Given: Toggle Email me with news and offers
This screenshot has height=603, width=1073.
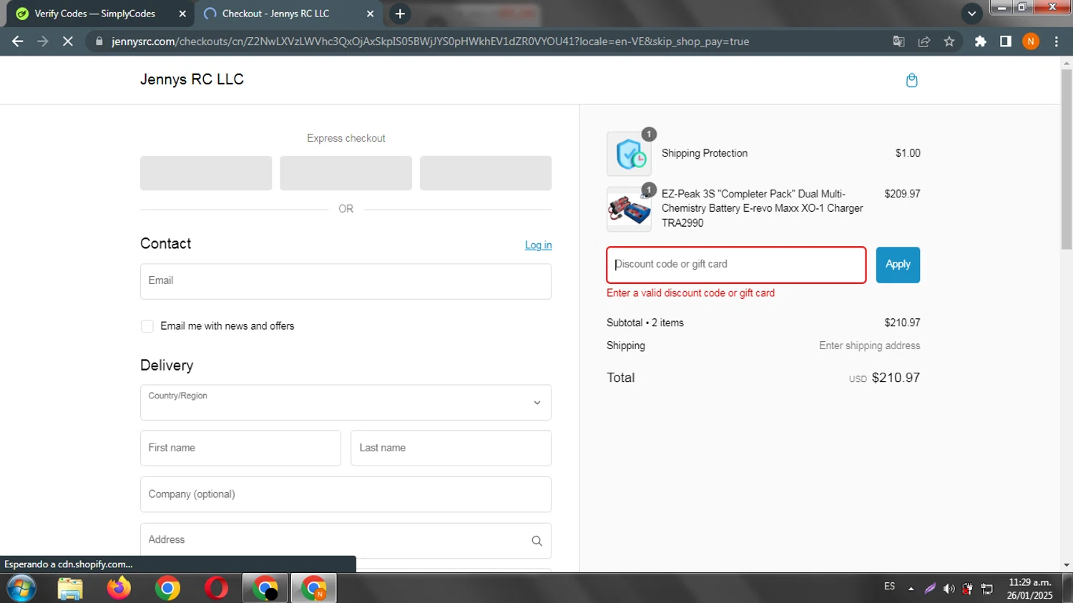Looking at the screenshot, I should click(x=147, y=326).
